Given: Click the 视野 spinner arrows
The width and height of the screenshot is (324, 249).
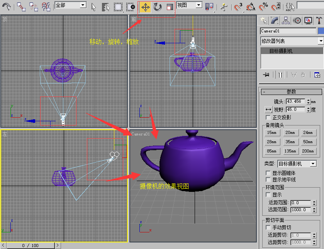Looking at the screenshot, I should (308, 109).
